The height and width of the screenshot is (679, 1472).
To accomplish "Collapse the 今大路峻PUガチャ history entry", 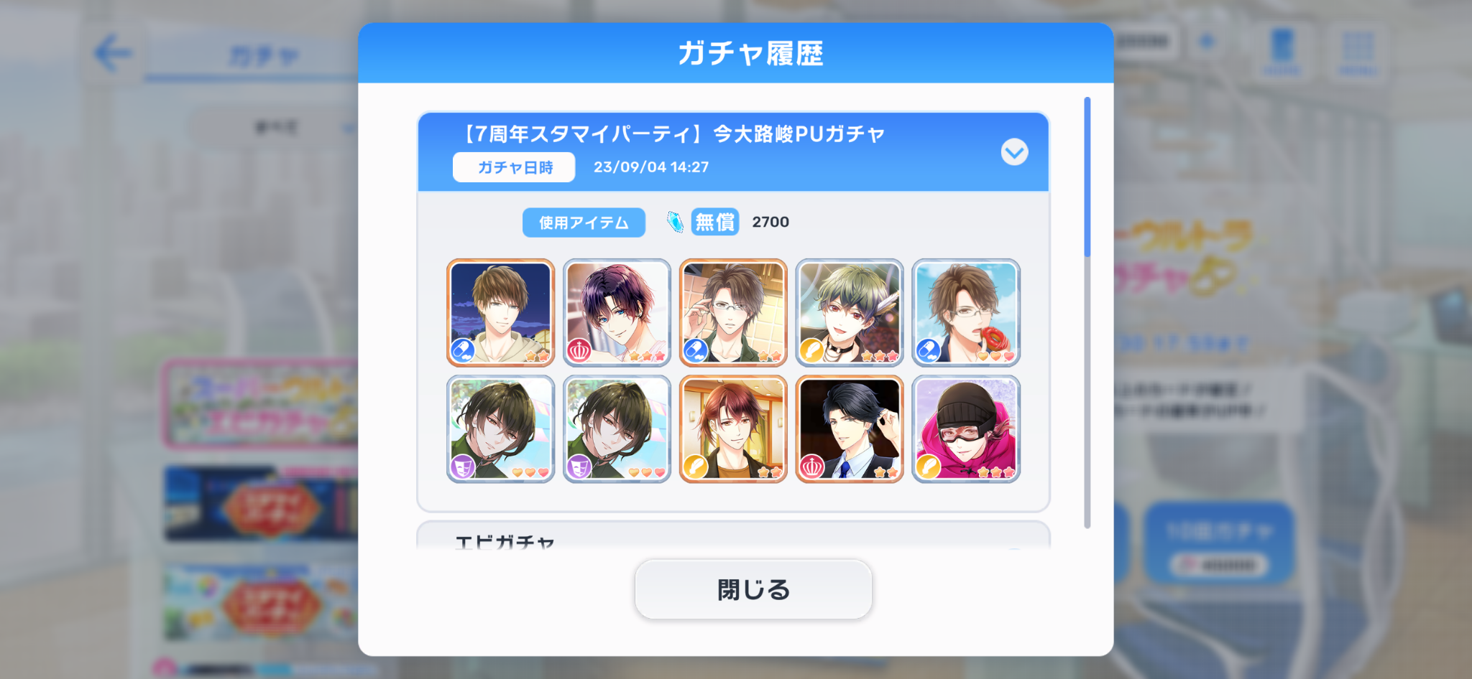I will pyautogui.click(x=1014, y=152).
